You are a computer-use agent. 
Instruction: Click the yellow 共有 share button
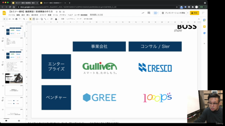click(x=194, y=13)
